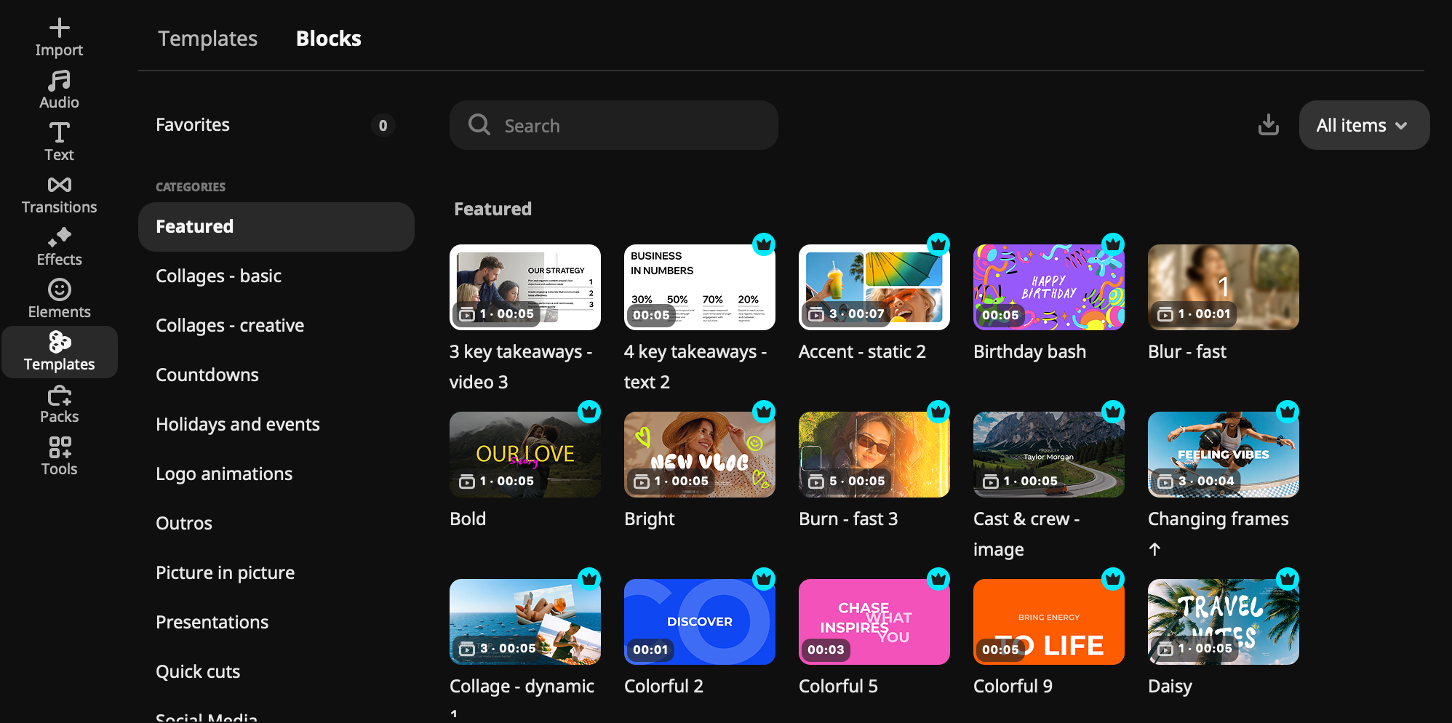Select the Blur - fast block thumbnail

(x=1224, y=287)
